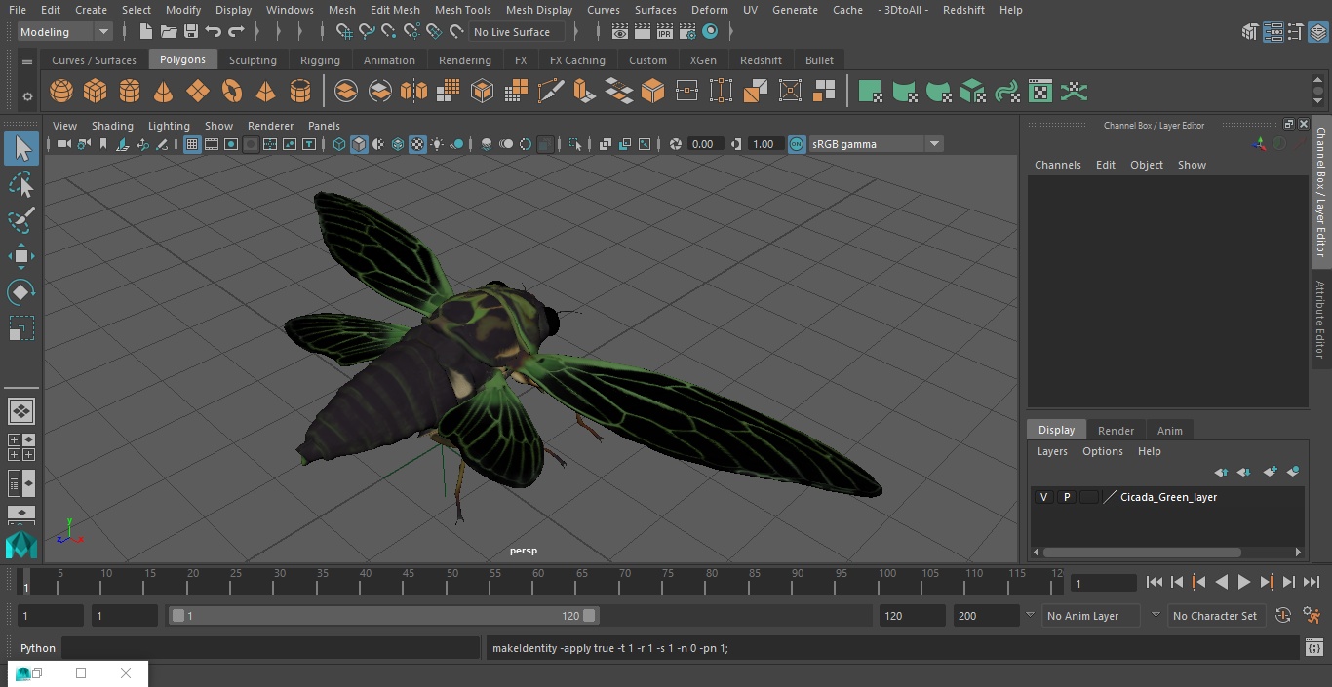Click the layer list horizontal scrollbar
The image size is (1332, 687).
click(1142, 552)
